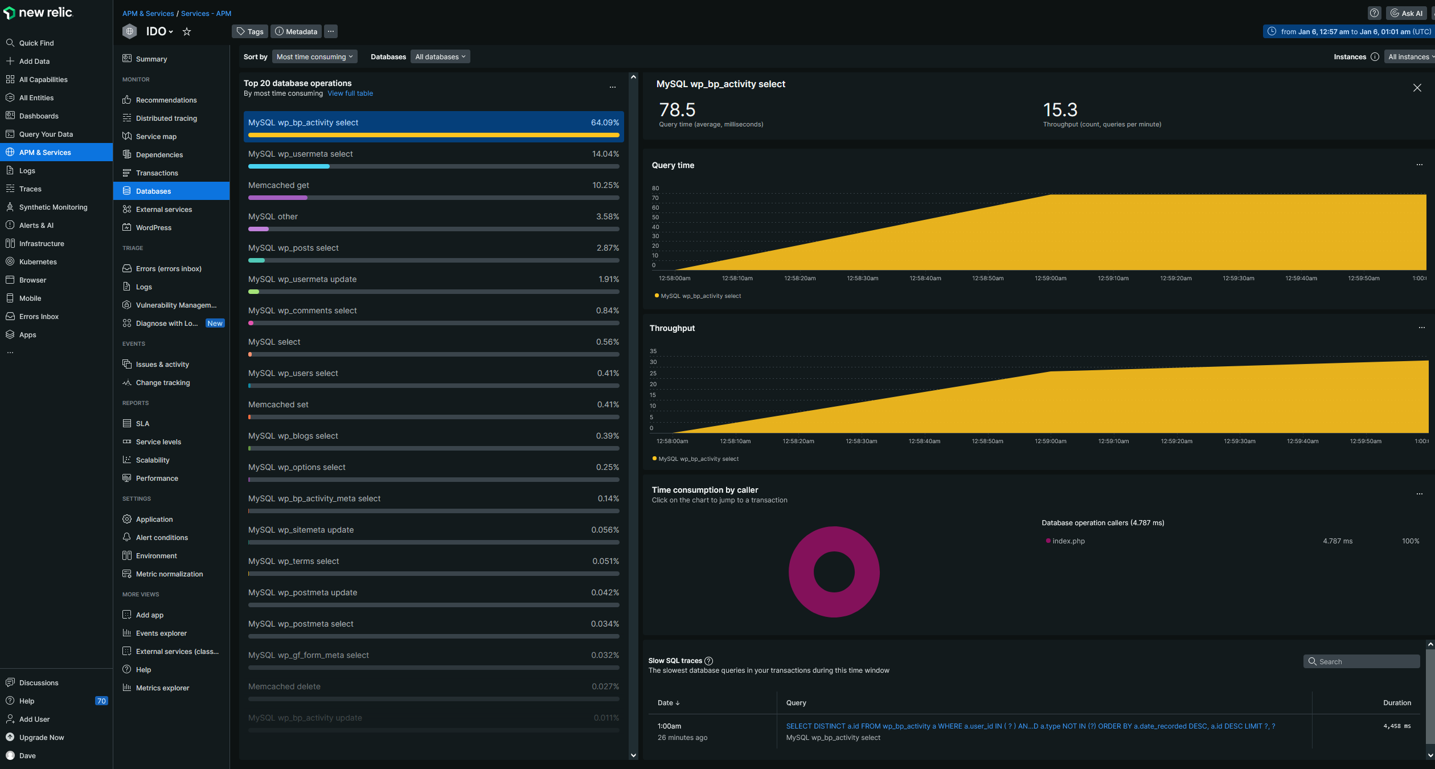Click the Service map icon

(x=127, y=136)
